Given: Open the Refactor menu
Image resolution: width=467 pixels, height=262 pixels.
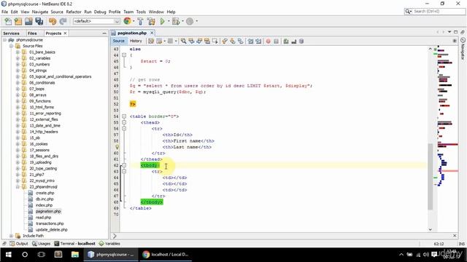Looking at the screenshot, I should click(74, 12).
